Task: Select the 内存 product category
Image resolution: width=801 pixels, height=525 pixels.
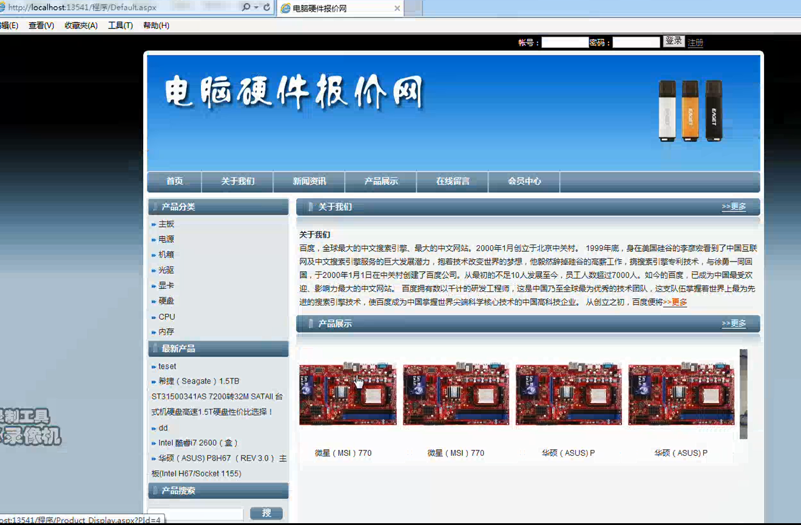Action: pyautogui.click(x=166, y=332)
